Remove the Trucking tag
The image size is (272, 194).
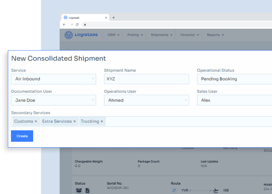tap(102, 121)
